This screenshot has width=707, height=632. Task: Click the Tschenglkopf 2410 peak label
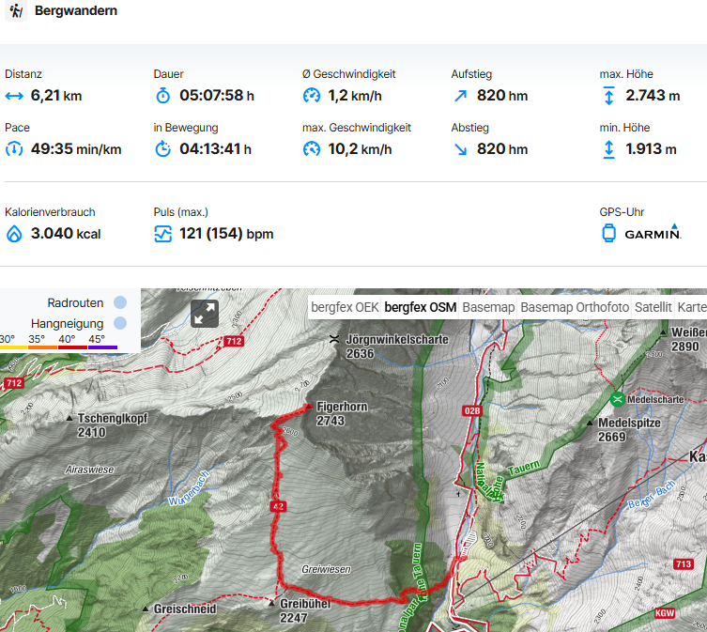113,425
